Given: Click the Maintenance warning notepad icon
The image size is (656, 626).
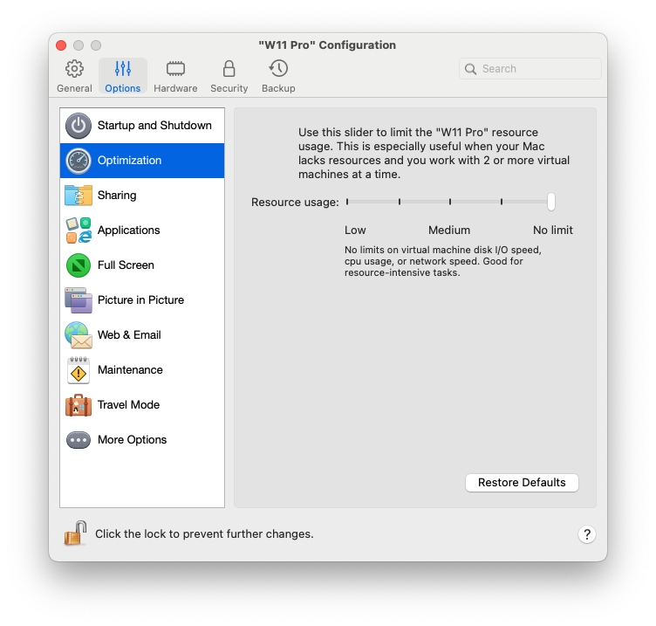Looking at the screenshot, I should (79, 370).
